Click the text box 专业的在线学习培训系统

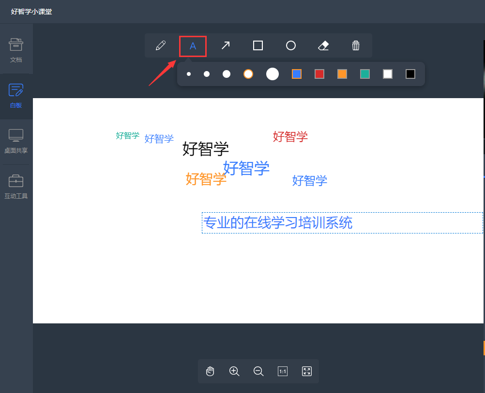pyautogui.click(x=342, y=223)
